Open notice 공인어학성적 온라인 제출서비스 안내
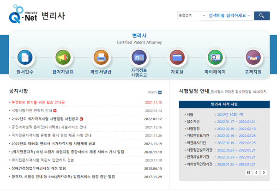Image resolution: width=277 pixels, height=190 pixels. [x=49, y=127]
